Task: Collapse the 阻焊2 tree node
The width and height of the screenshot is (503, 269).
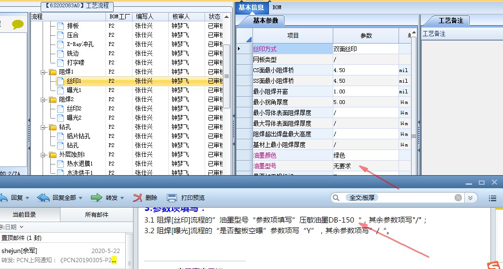Action: pyautogui.click(x=44, y=100)
